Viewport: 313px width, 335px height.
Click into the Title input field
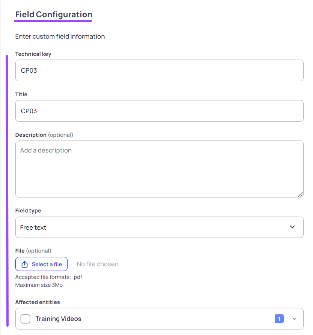(x=160, y=111)
